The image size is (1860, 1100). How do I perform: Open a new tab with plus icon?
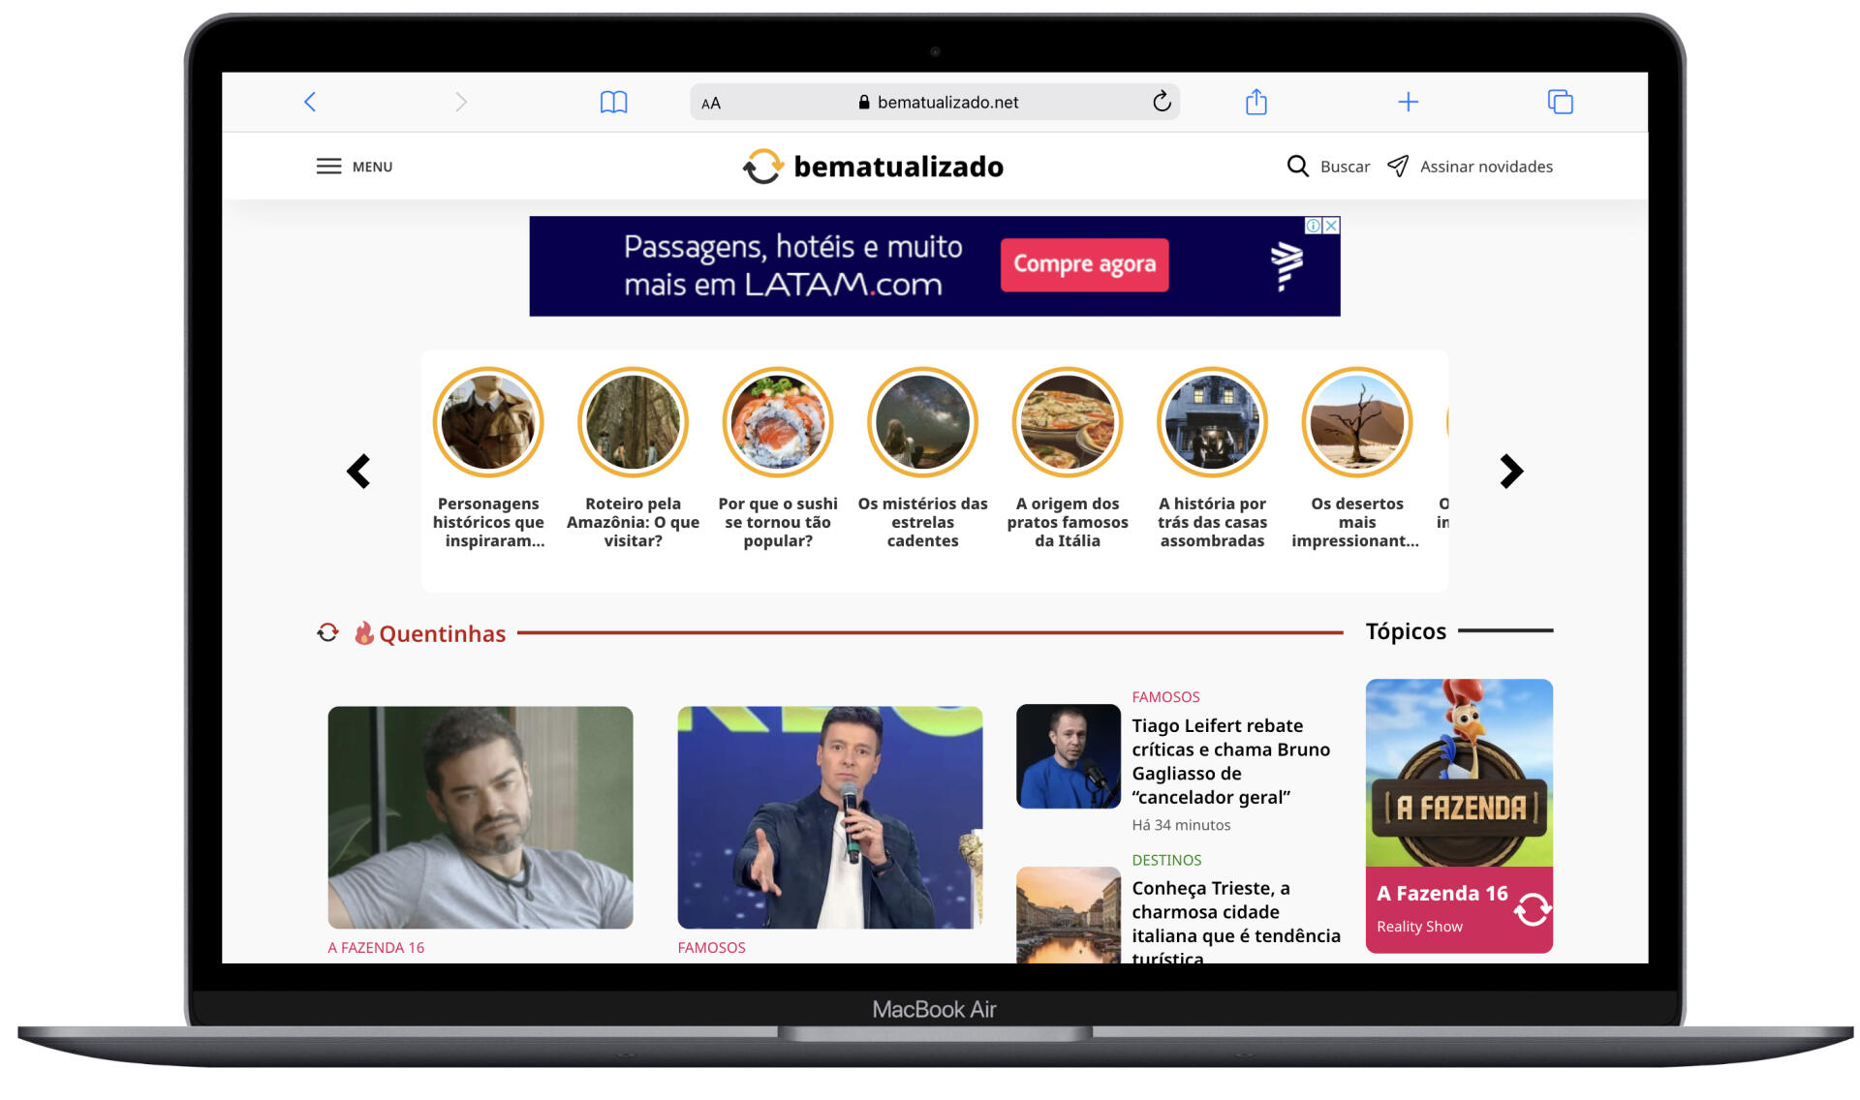tap(1408, 102)
